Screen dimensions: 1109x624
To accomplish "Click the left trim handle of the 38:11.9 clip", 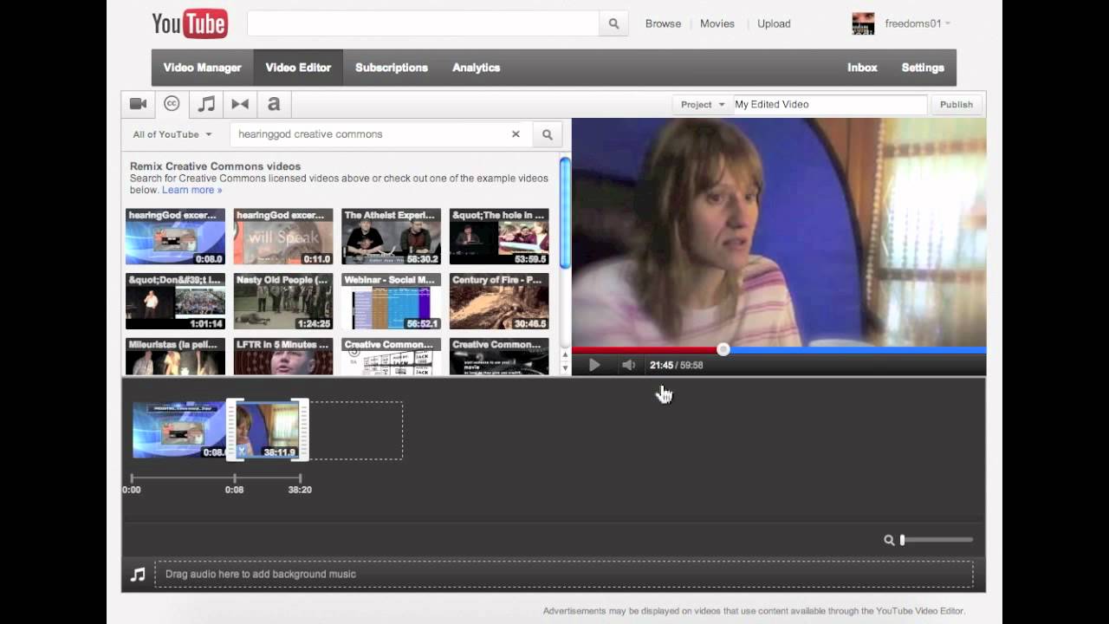I will tap(231, 430).
